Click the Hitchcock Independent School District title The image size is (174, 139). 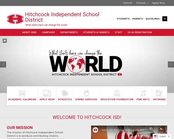coord(62,17)
